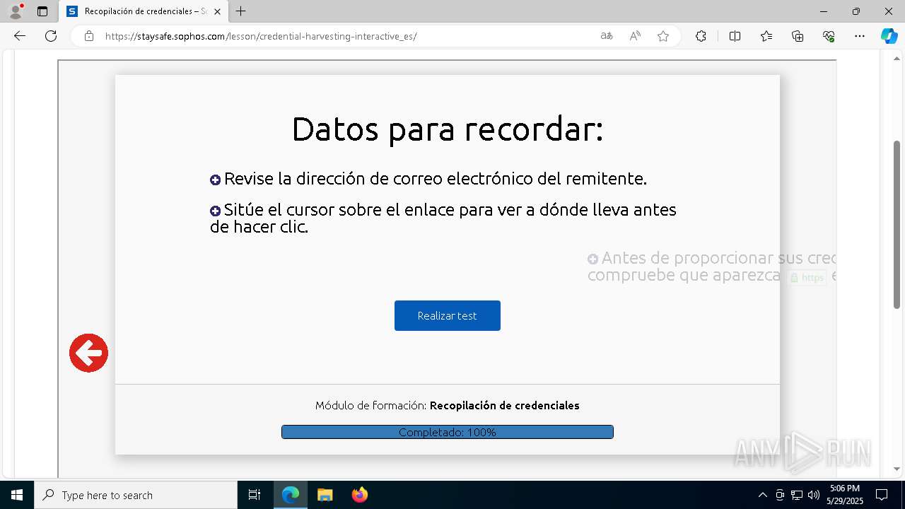
Task: Click the scrollbar up arrow
Action: tap(897, 57)
